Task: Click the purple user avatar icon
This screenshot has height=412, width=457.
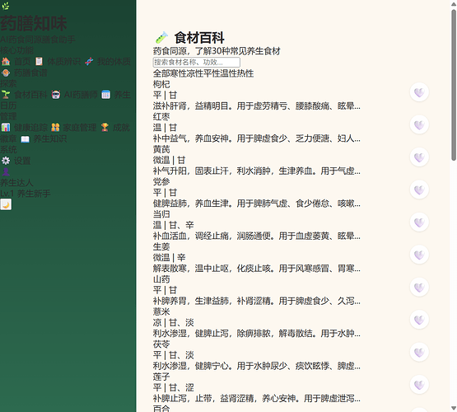Action: pyautogui.click(x=6, y=171)
